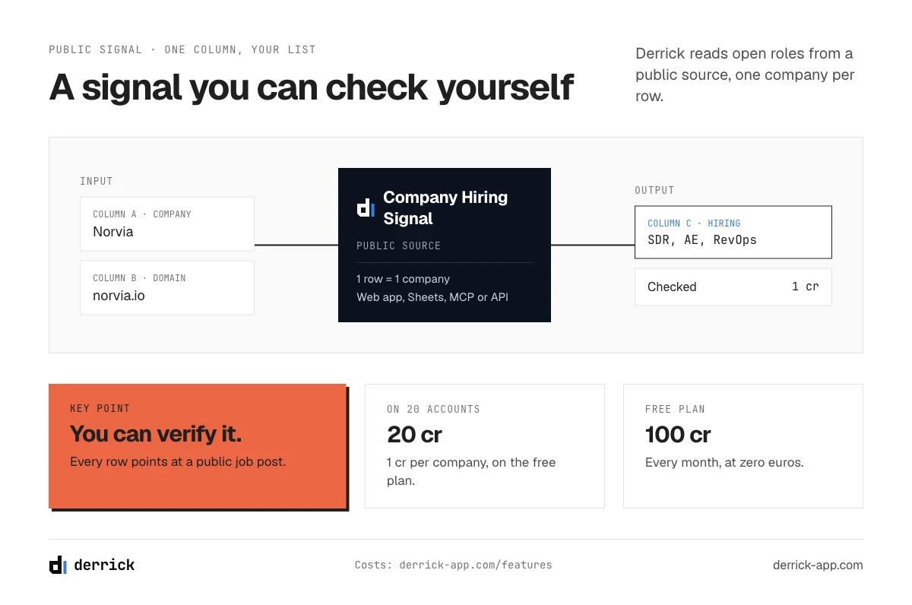The image size is (912, 605).
Task: Click the FREE PLAN label
Action: [676, 409]
